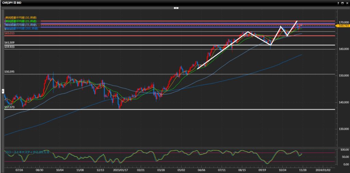The width and height of the screenshot is (350, 173).
Task: Select the 161.509 horizontal line label
Action: click(x=10, y=43)
